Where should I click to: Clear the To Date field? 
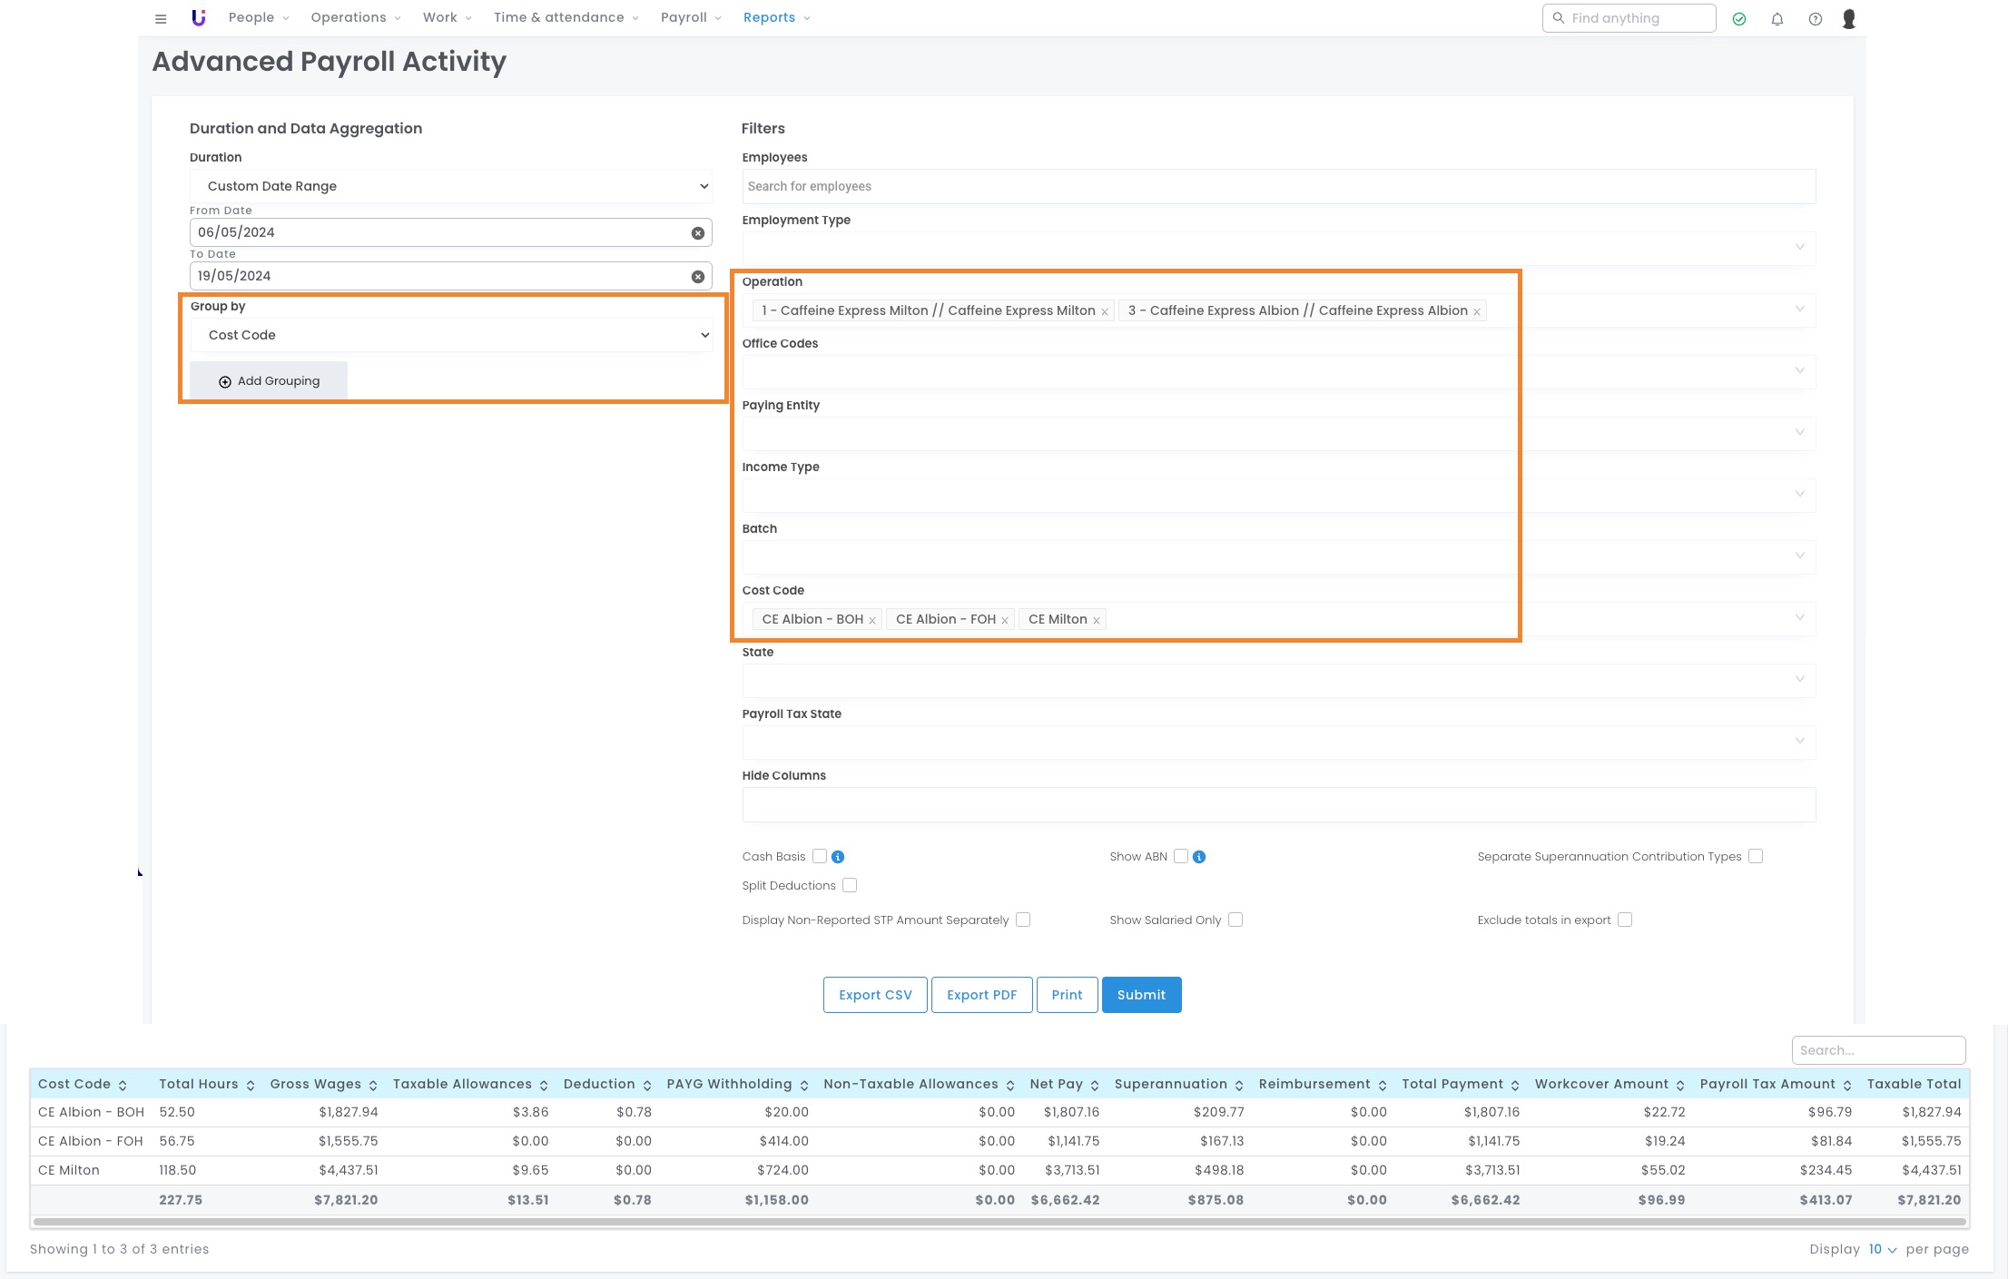coord(698,277)
